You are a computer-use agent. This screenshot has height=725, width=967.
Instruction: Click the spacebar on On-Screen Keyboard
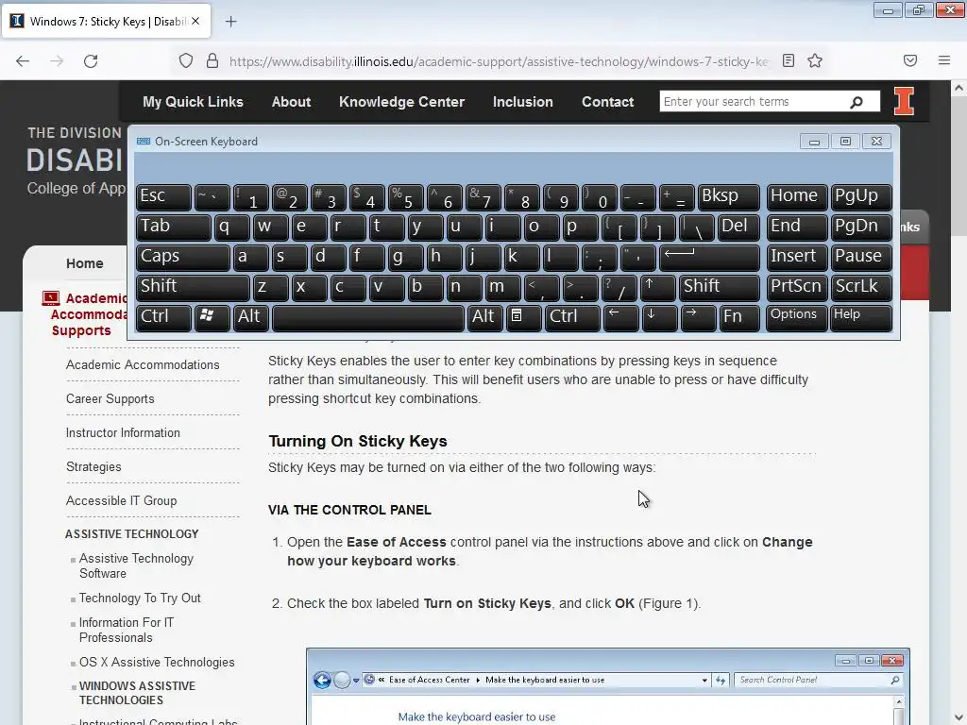click(x=367, y=317)
